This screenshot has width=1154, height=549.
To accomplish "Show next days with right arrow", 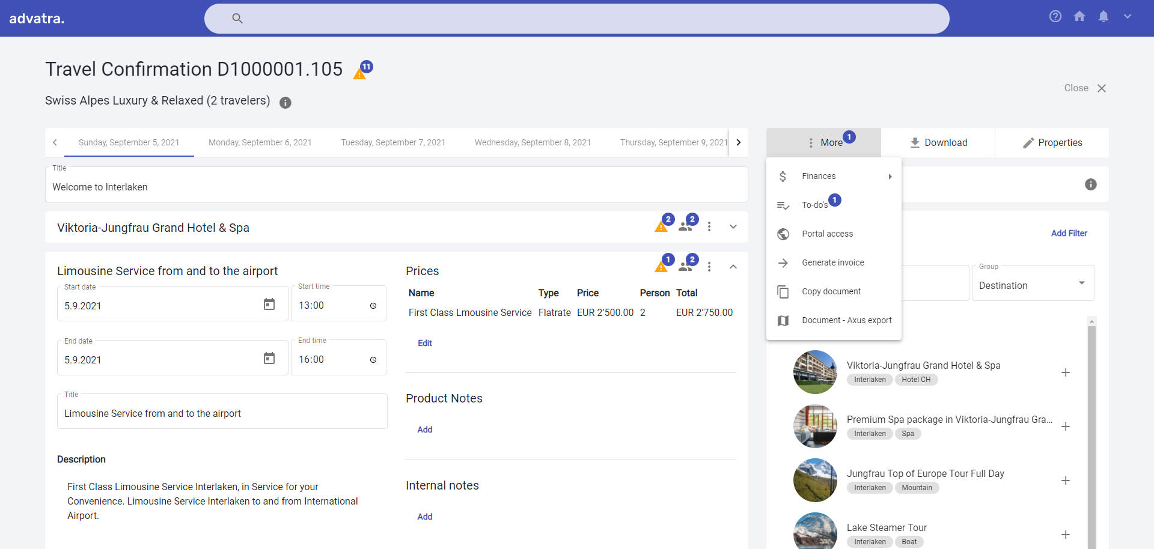I will (x=739, y=142).
